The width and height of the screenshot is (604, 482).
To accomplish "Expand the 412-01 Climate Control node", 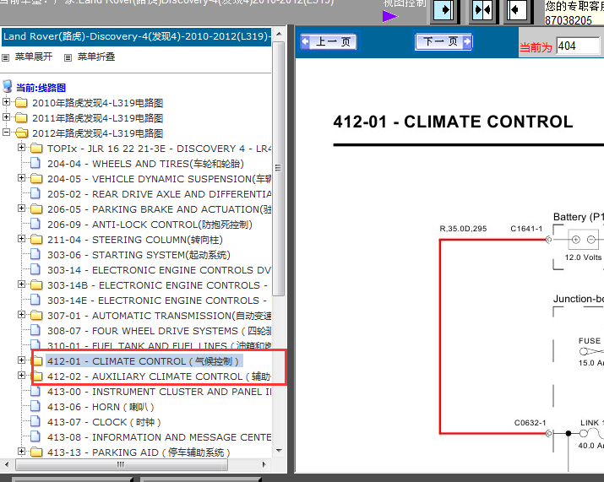I will 22,360.
